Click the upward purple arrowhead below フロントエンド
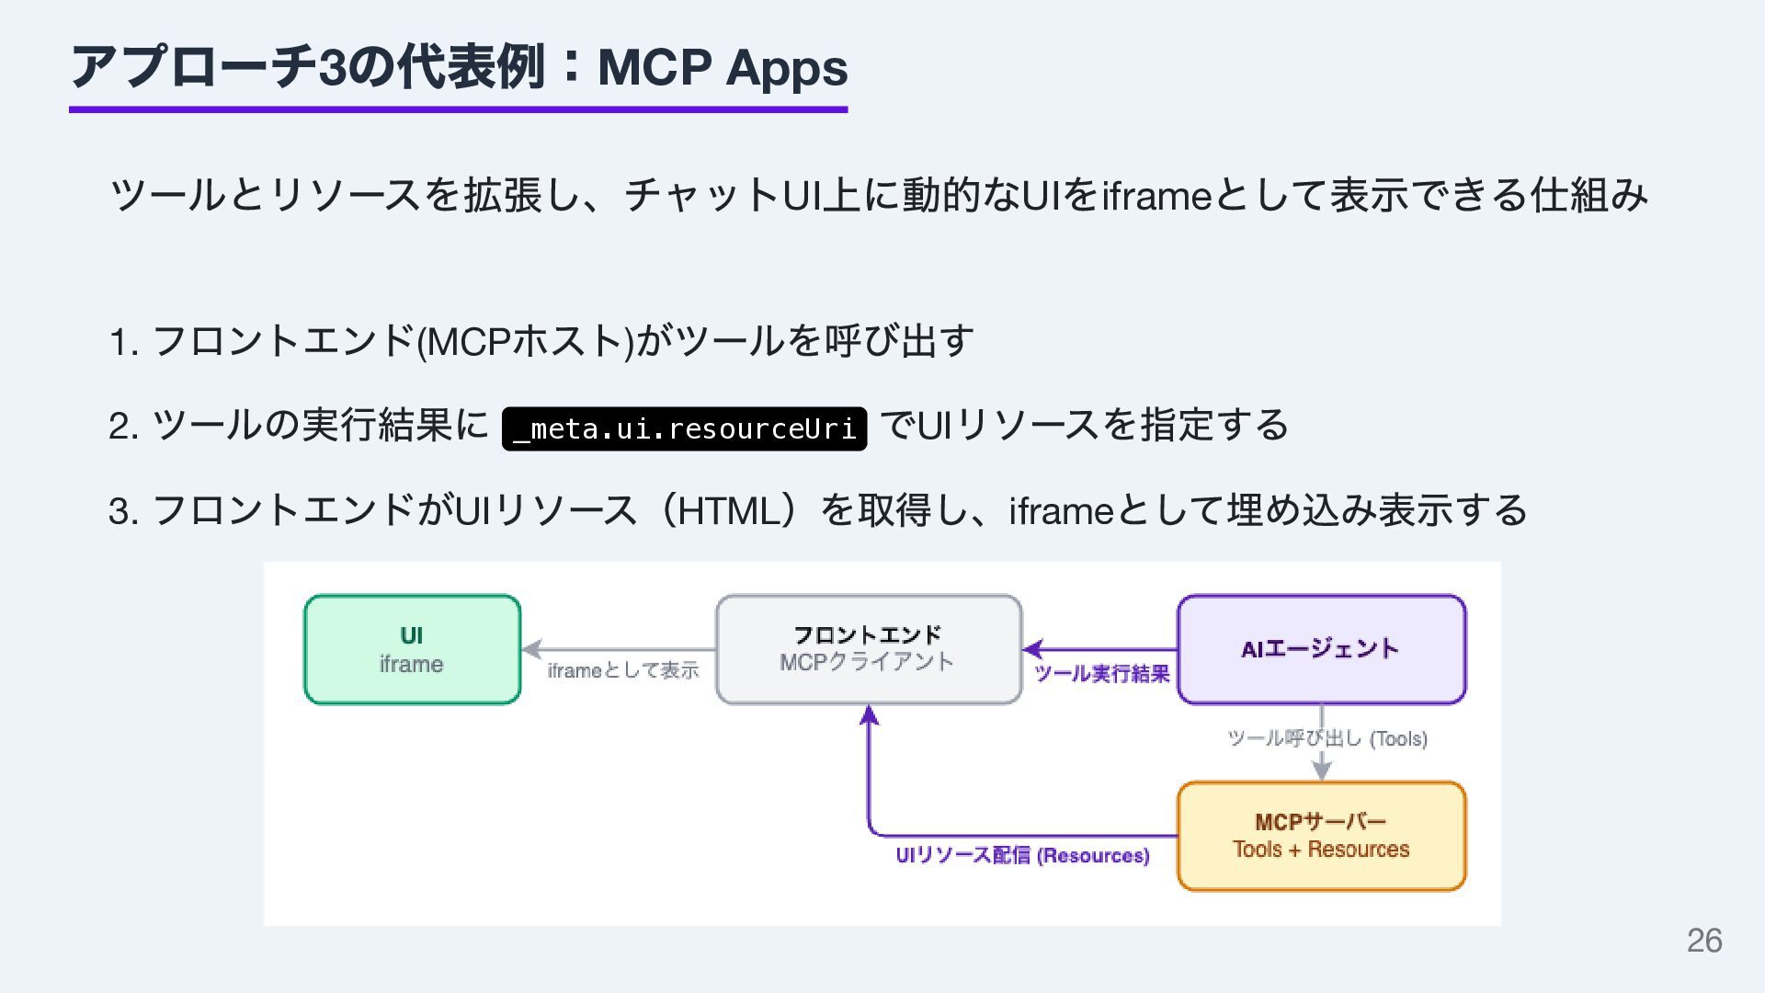The width and height of the screenshot is (1765, 993). coord(869,714)
